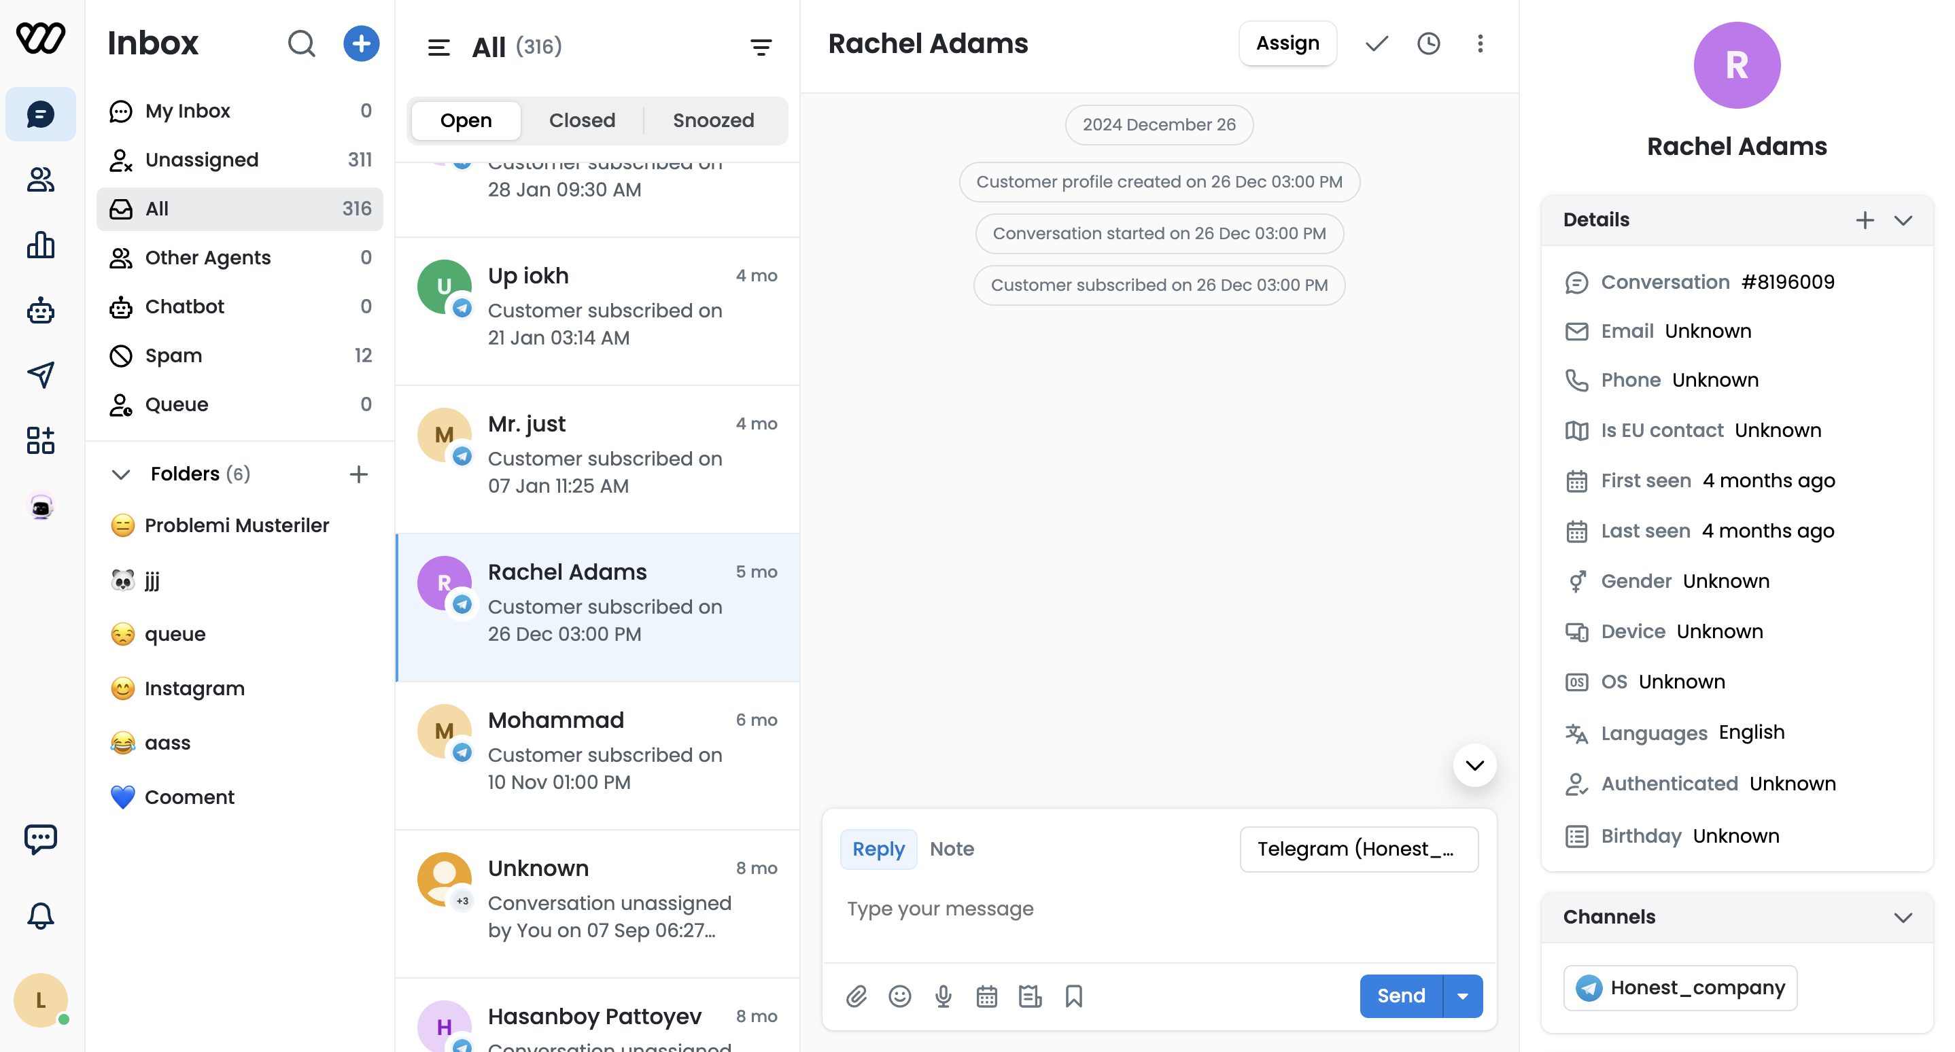The width and height of the screenshot is (1955, 1052).
Task: Attach a file with paperclip icon
Action: click(857, 996)
